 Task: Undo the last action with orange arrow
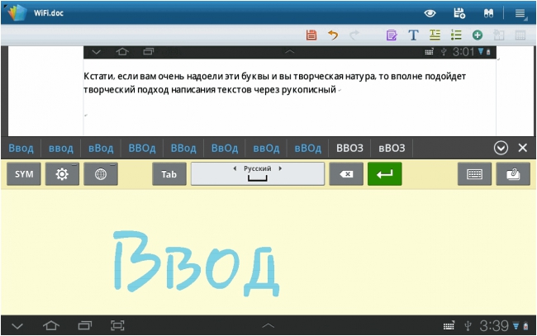(333, 35)
